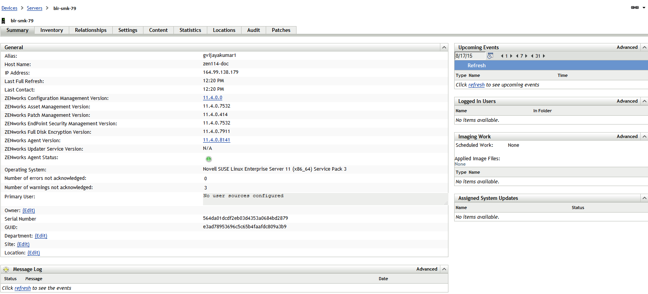
Task: Click the chain link icon at top right
Action: (635, 8)
